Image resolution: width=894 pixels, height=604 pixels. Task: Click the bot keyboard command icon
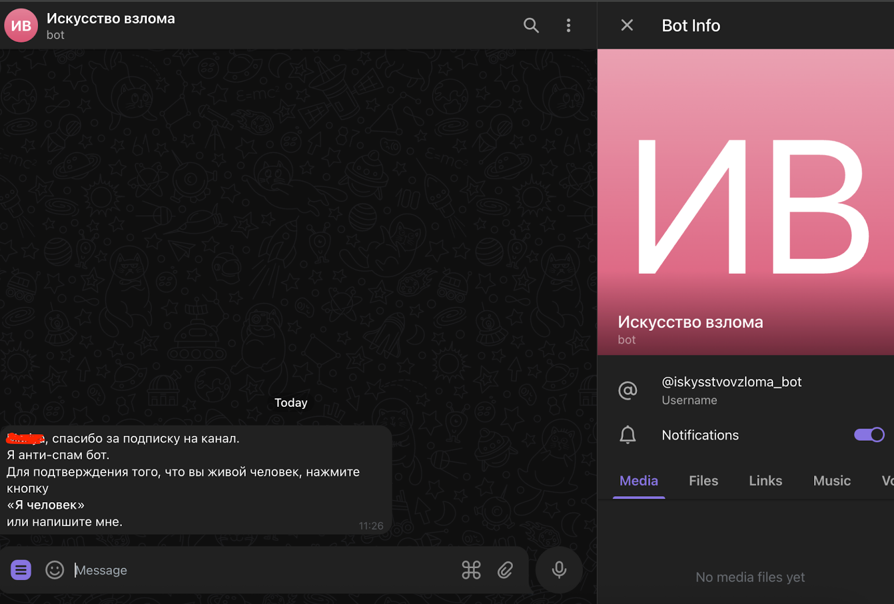(x=471, y=570)
